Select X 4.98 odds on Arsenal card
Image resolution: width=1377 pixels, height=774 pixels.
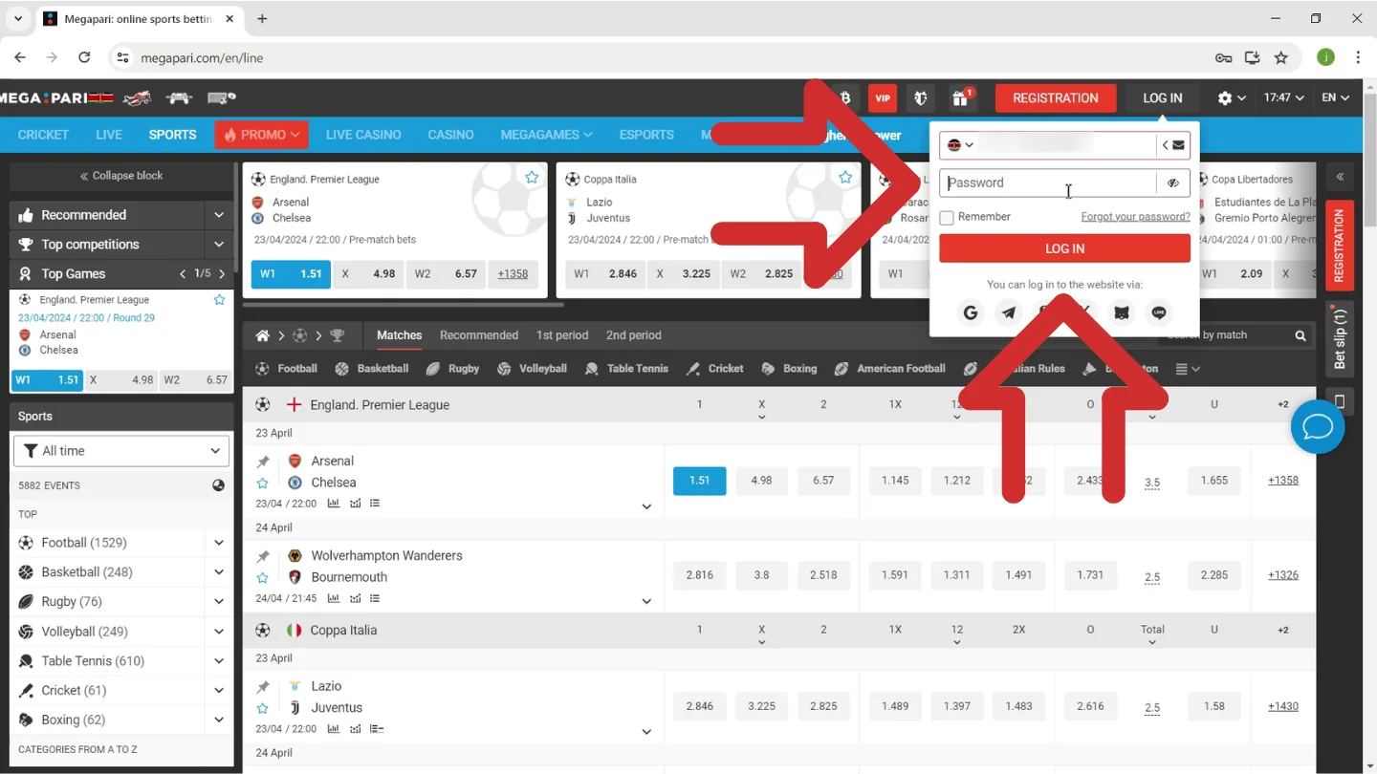point(368,274)
